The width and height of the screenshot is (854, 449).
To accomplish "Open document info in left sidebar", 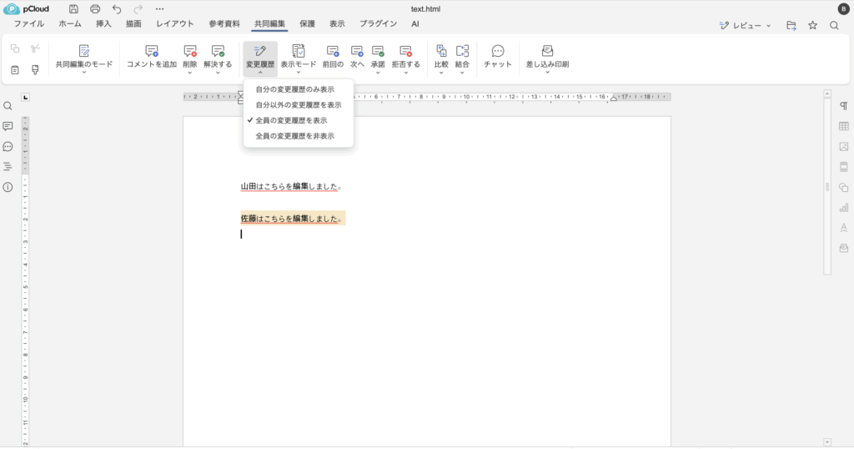I will click(x=8, y=187).
